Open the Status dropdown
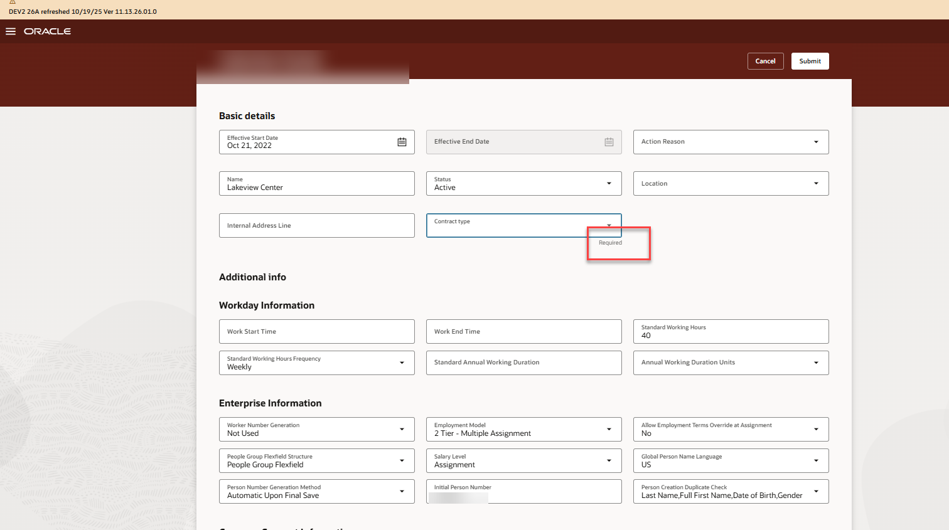The height and width of the screenshot is (530, 949). pyautogui.click(x=609, y=183)
